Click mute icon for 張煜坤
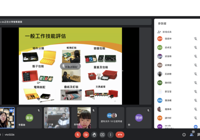This screenshot has height=140, width=200. 195,39
